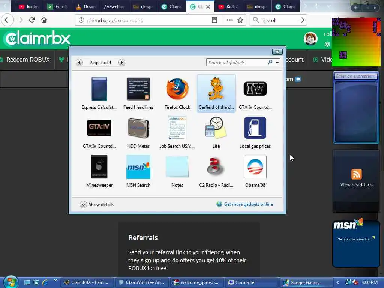
Task: Open ClaimRBX taskbar button
Action: [87, 282]
